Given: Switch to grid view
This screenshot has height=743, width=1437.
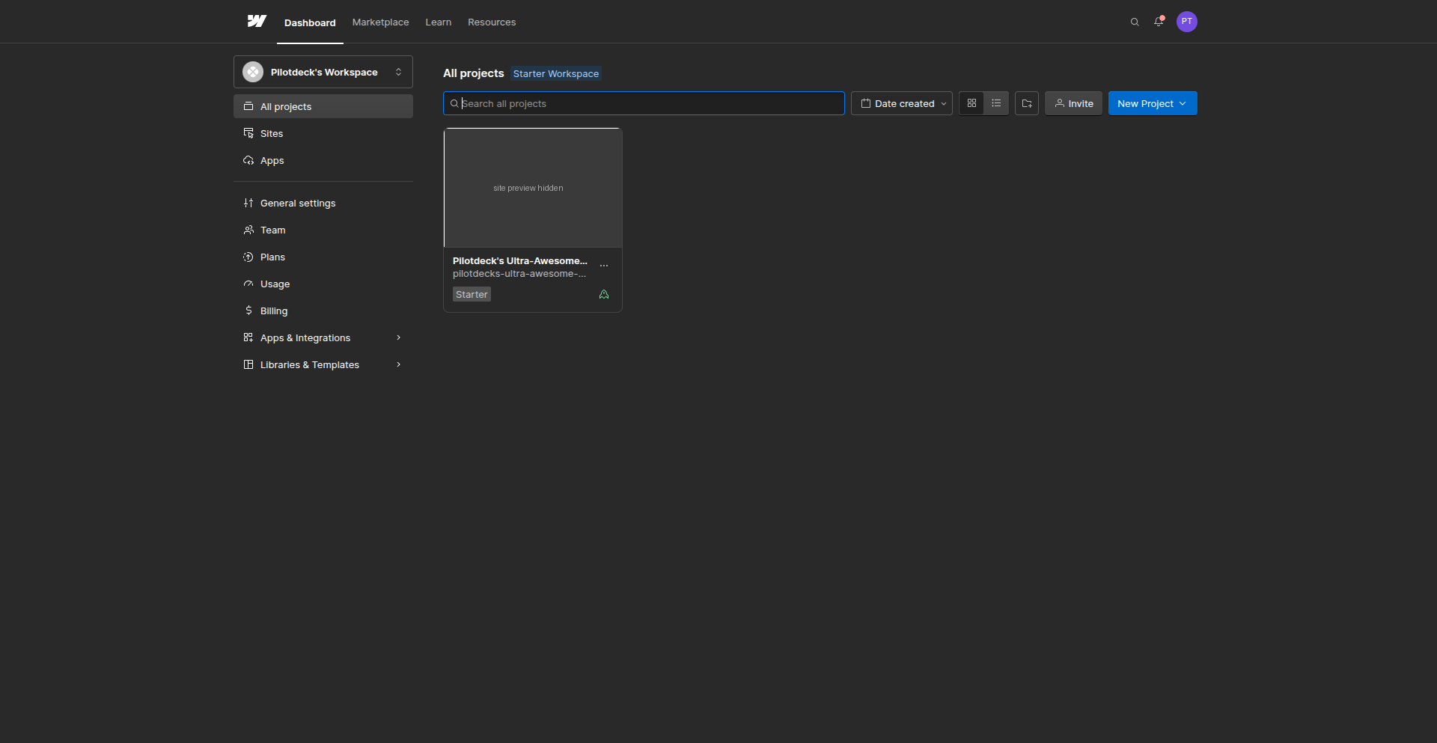Looking at the screenshot, I should pos(971,103).
